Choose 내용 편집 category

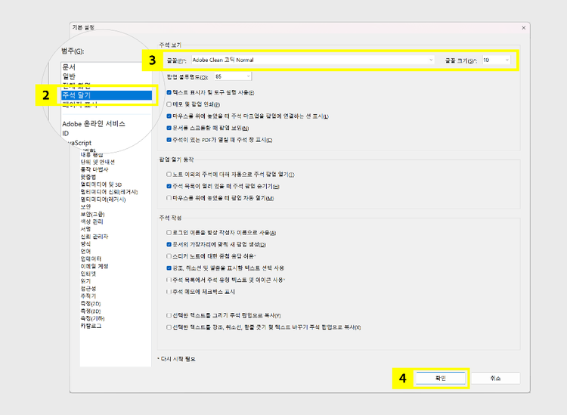pos(91,155)
